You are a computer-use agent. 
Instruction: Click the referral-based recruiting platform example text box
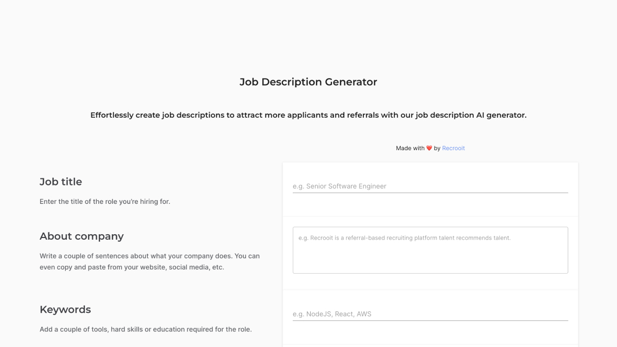(430, 249)
